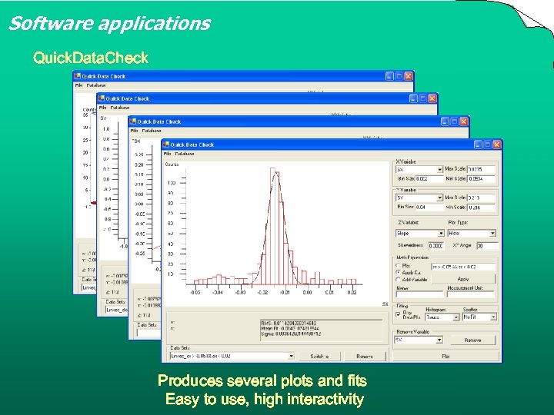
Task: Open Database menu in the front window
Action: (185, 154)
